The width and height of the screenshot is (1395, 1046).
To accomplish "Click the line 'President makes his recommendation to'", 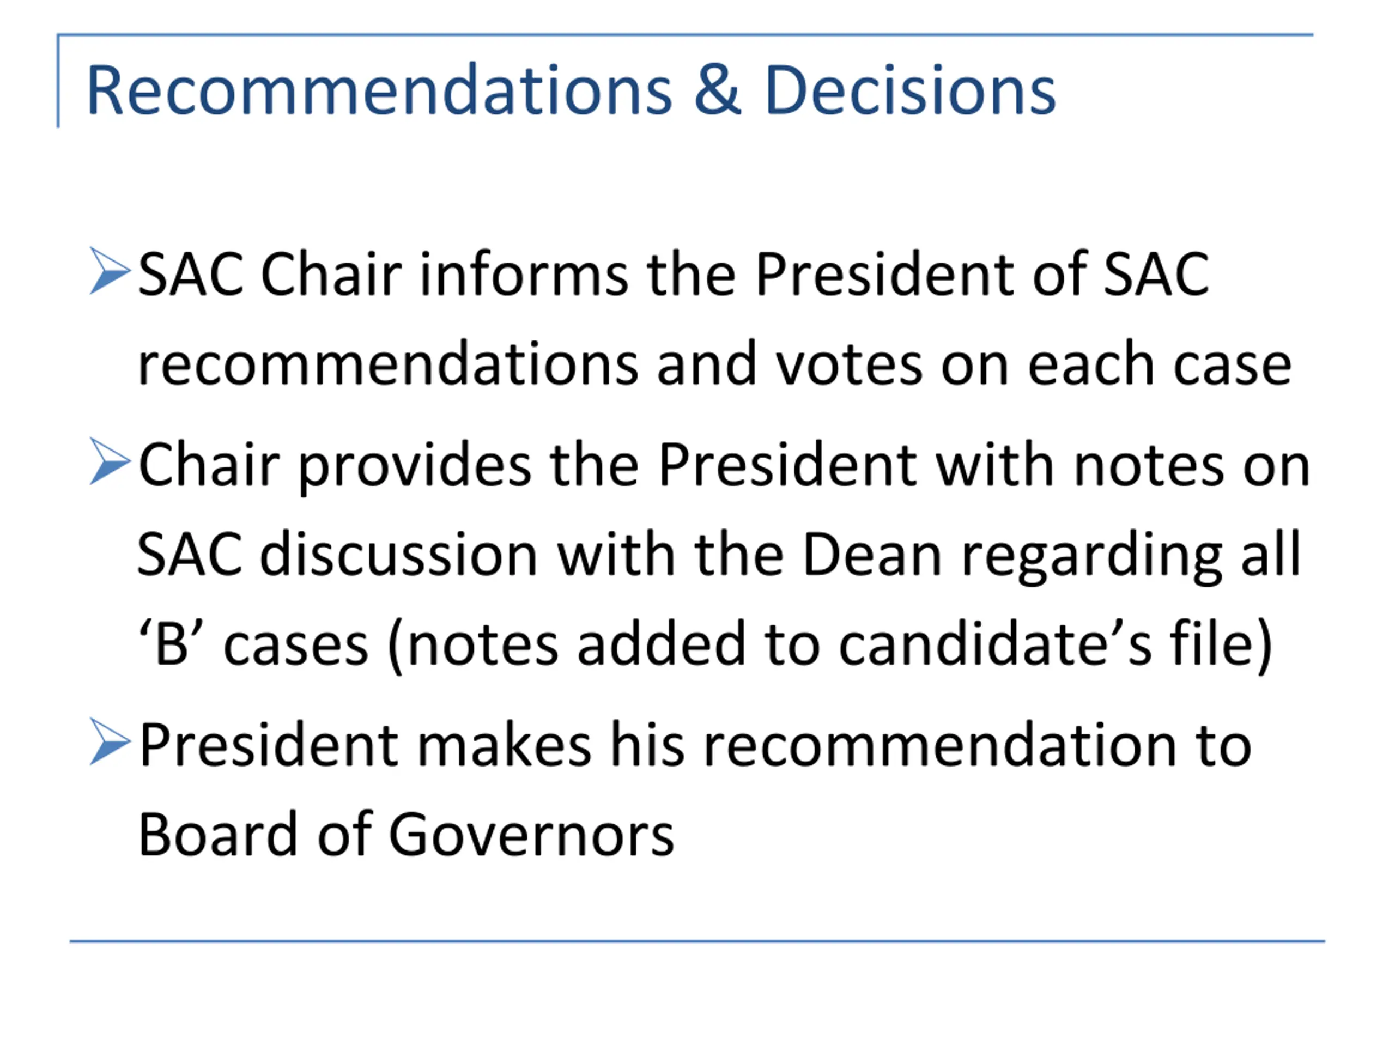I will (x=695, y=745).
